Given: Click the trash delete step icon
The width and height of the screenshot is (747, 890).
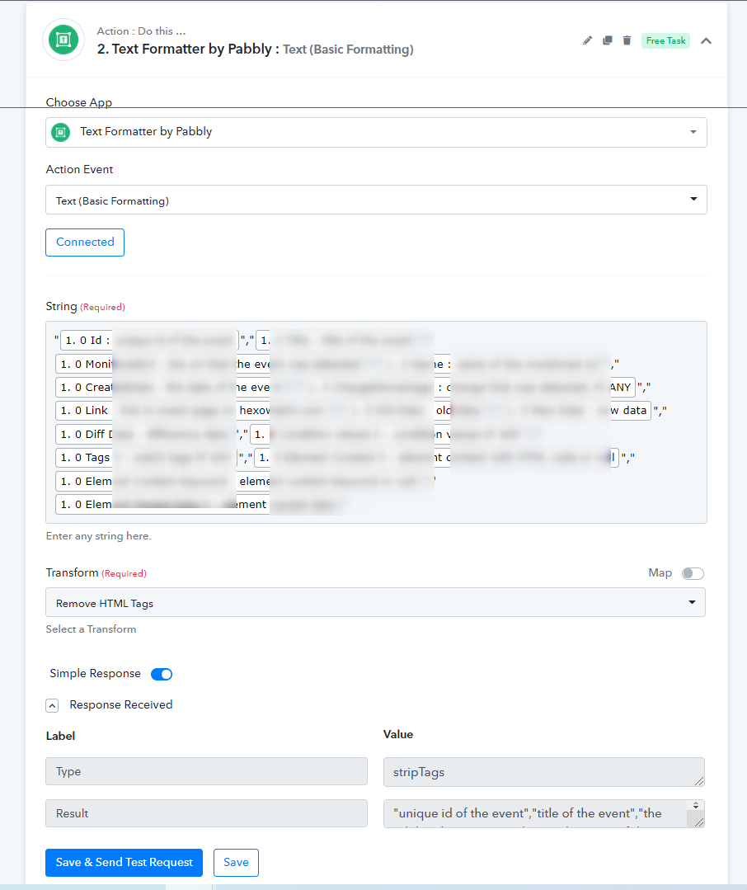Looking at the screenshot, I should 627,40.
